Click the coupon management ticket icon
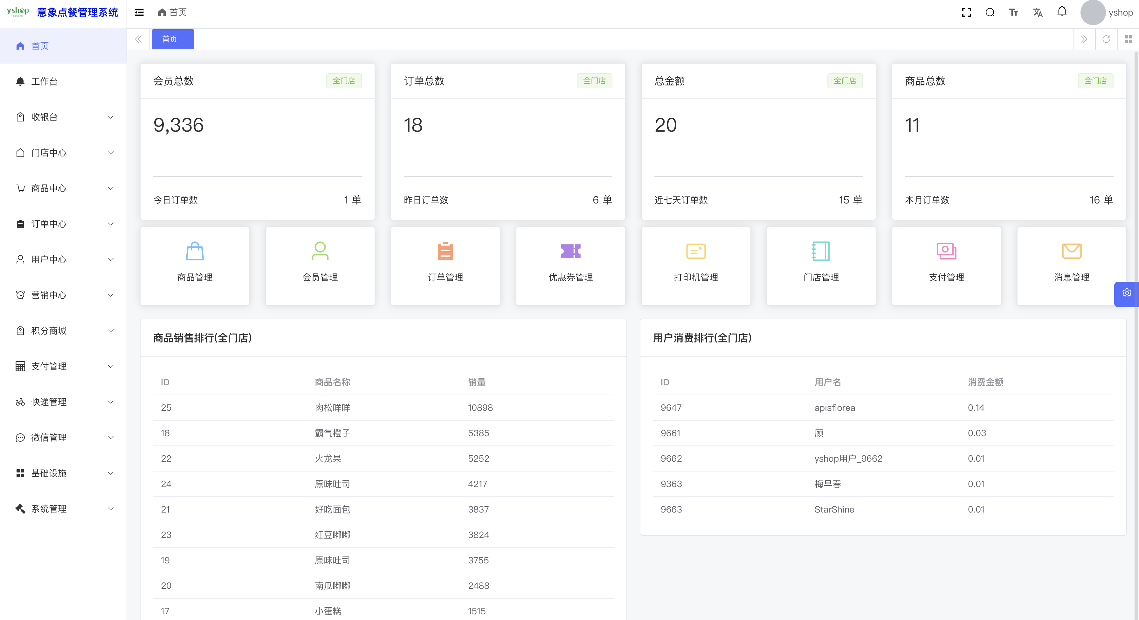Screen dimensions: 1139x620 tap(570, 251)
